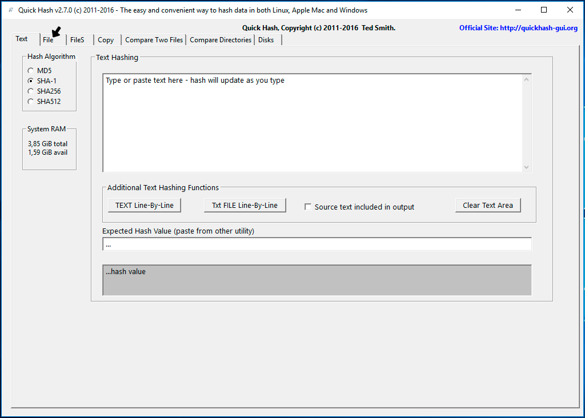Image resolution: width=585 pixels, height=418 pixels.
Task: Minimize the Quick Hash window
Action: [x=518, y=10]
